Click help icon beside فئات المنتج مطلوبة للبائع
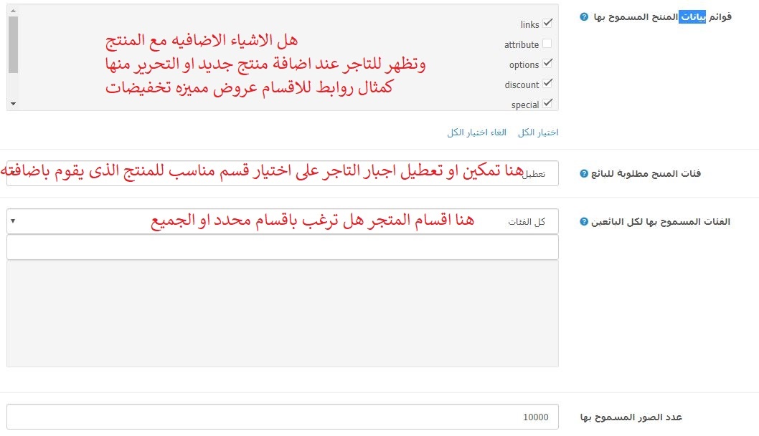759x436 pixels. click(x=583, y=174)
